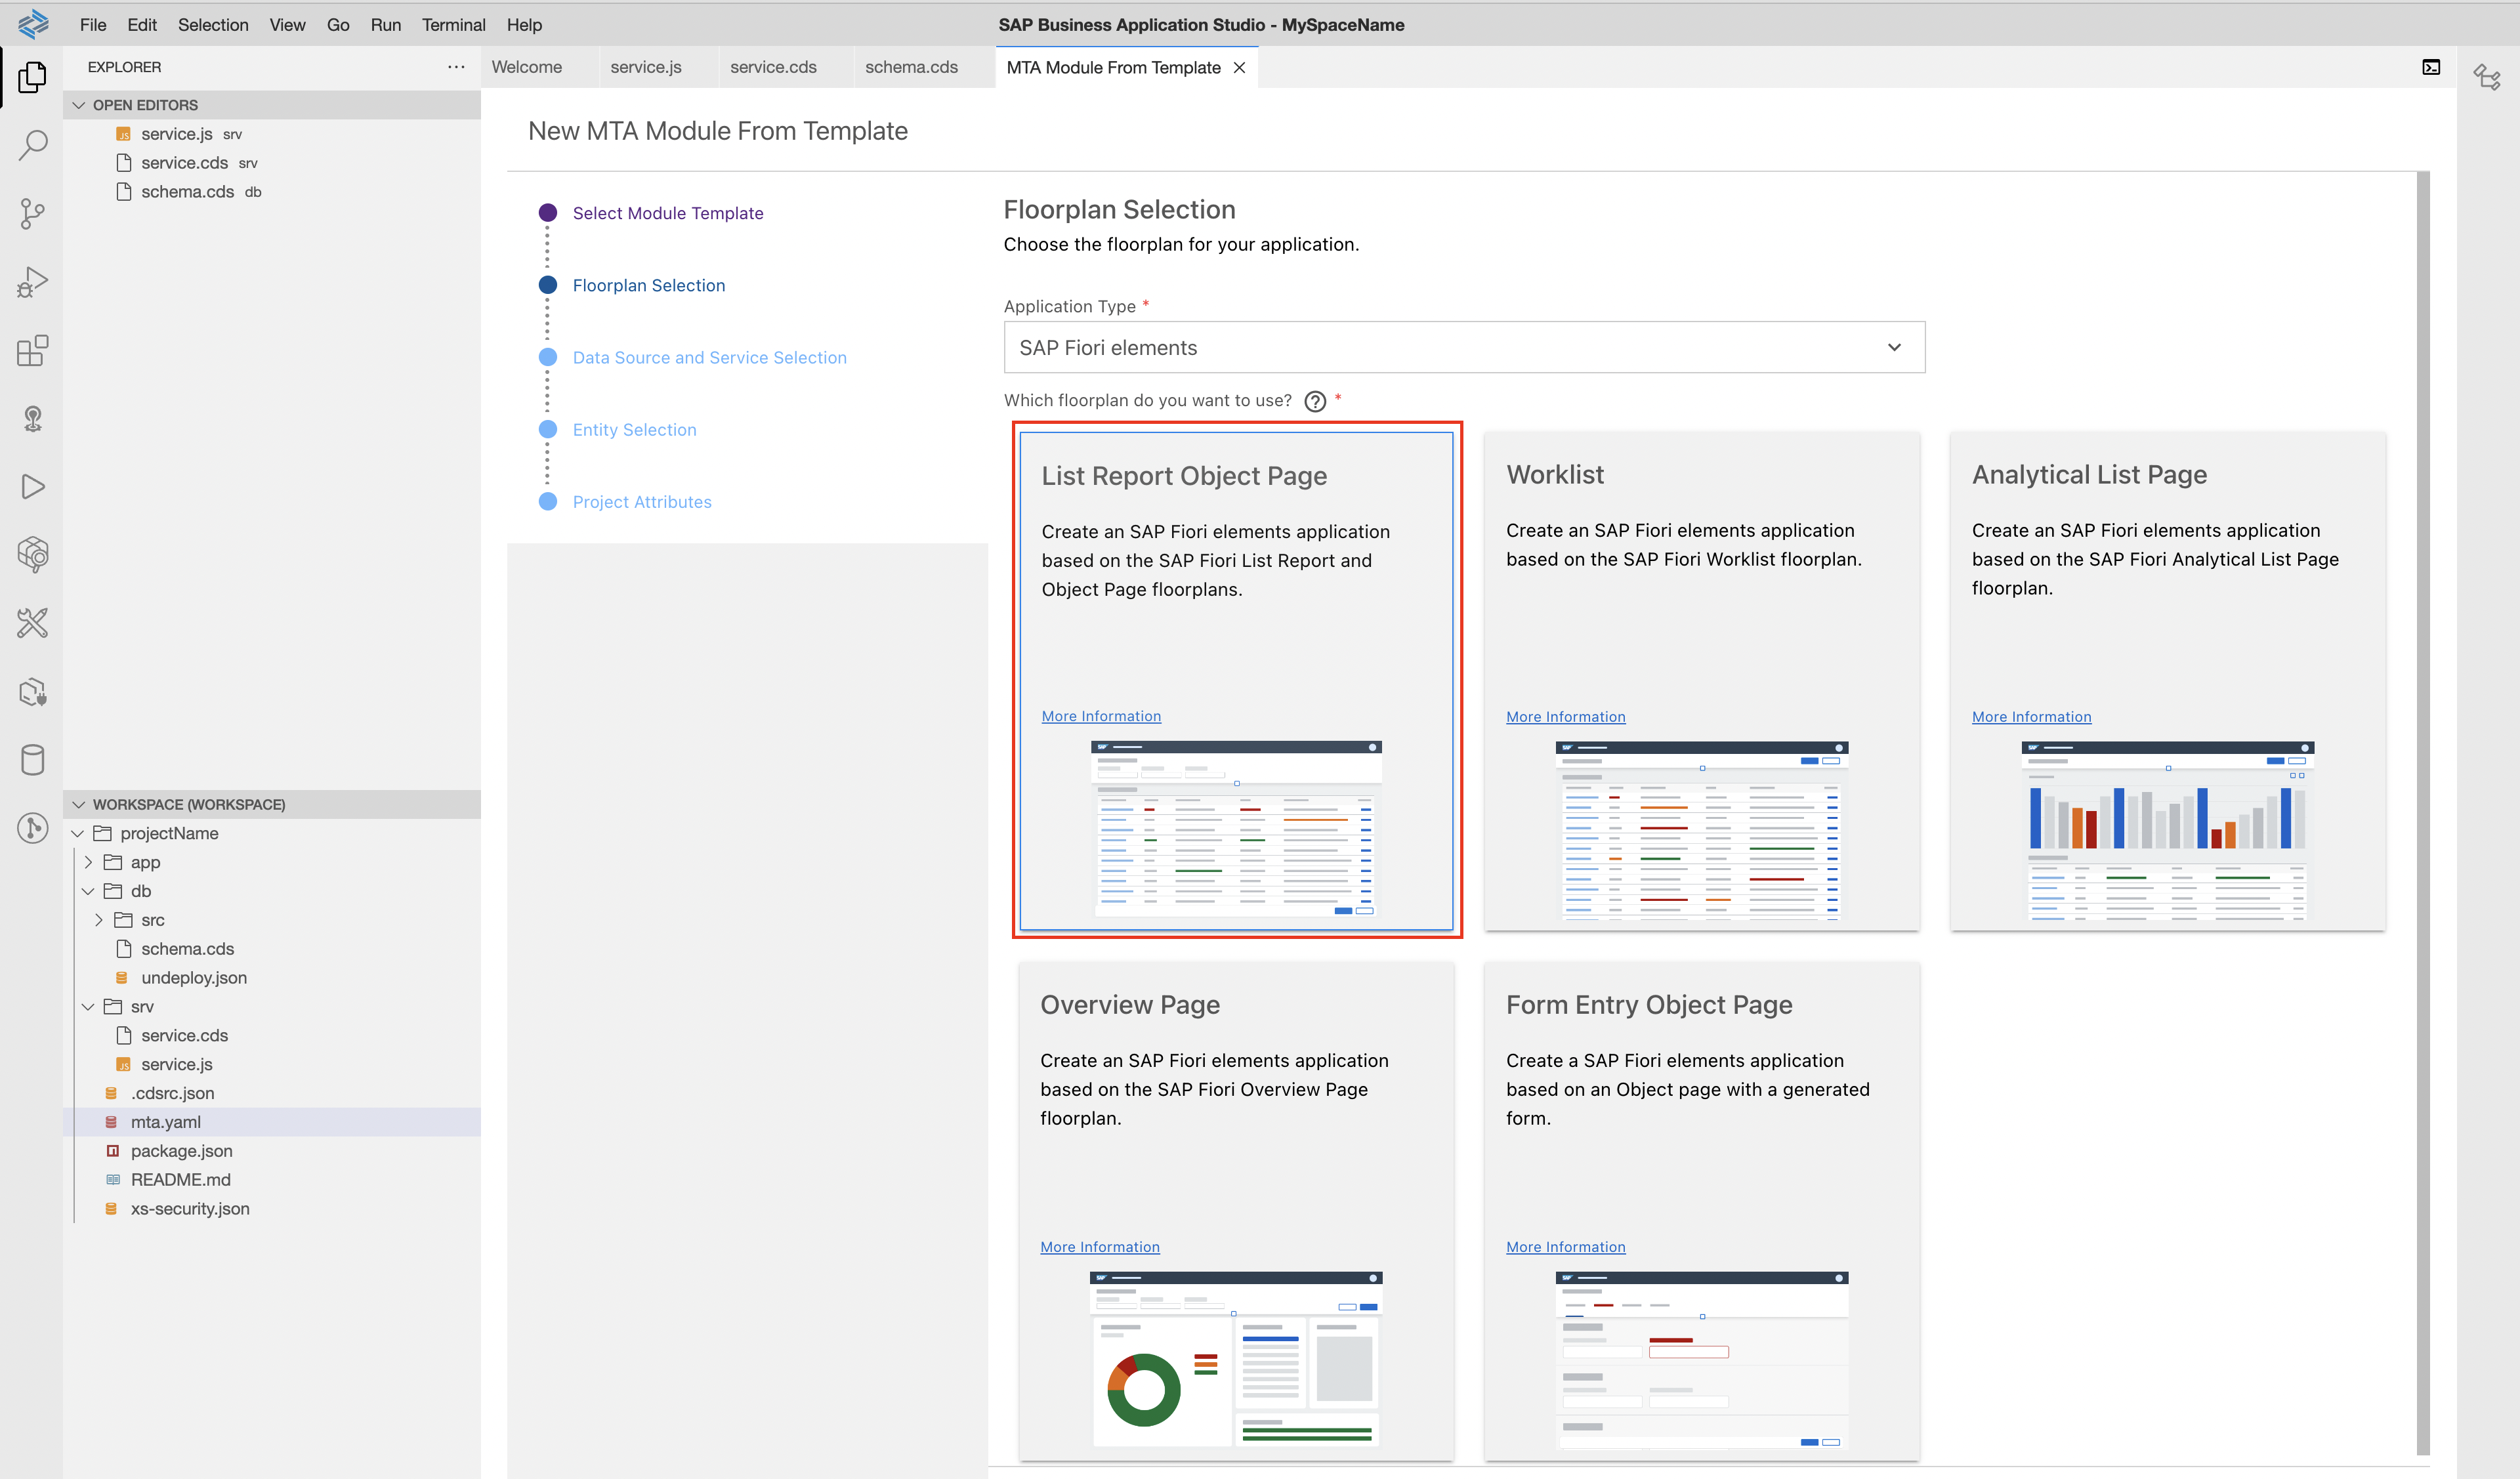2520x1479 pixels.
Task: Open the cube-shaped sidebar icon
Action: [32, 554]
